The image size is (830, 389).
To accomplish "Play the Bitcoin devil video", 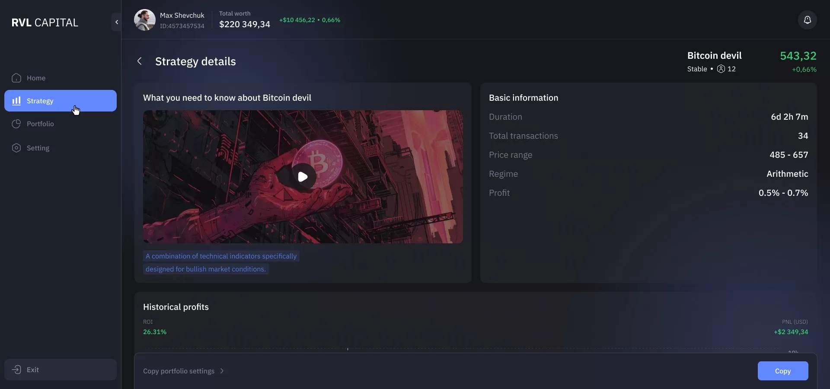I will [x=303, y=176].
